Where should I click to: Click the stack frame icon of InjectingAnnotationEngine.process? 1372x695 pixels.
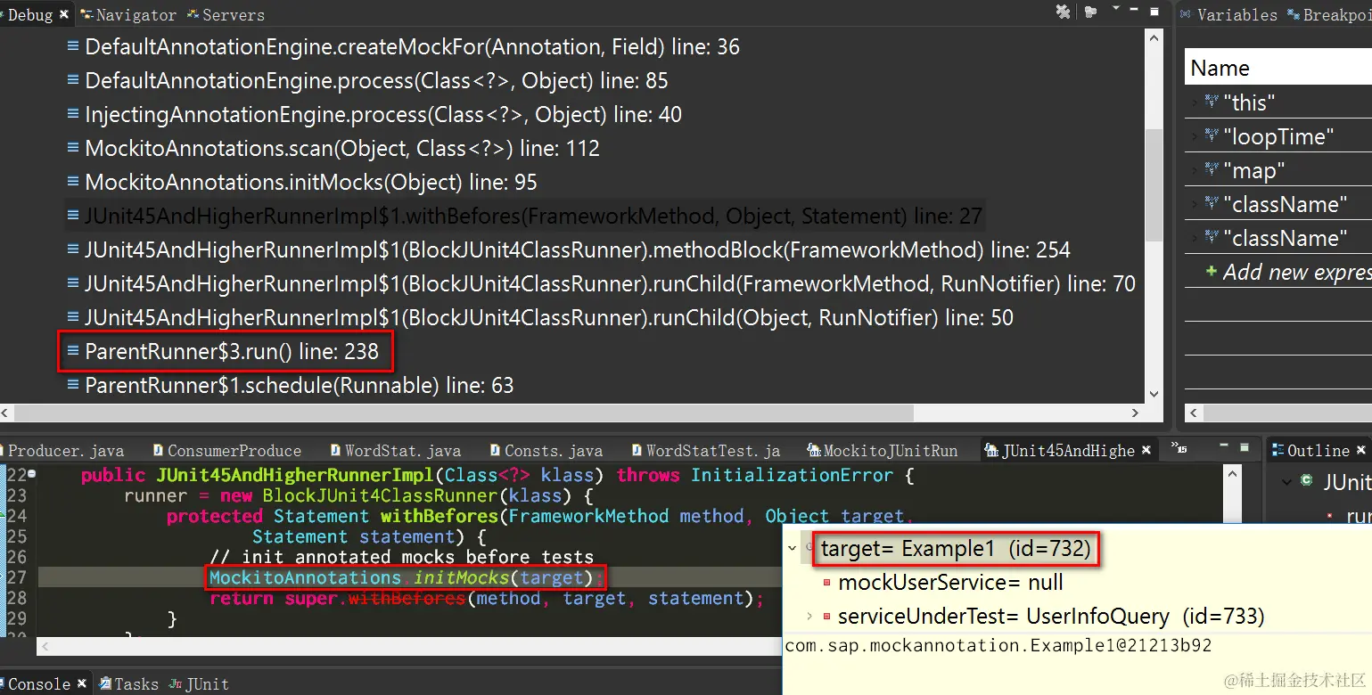pos(73,115)
